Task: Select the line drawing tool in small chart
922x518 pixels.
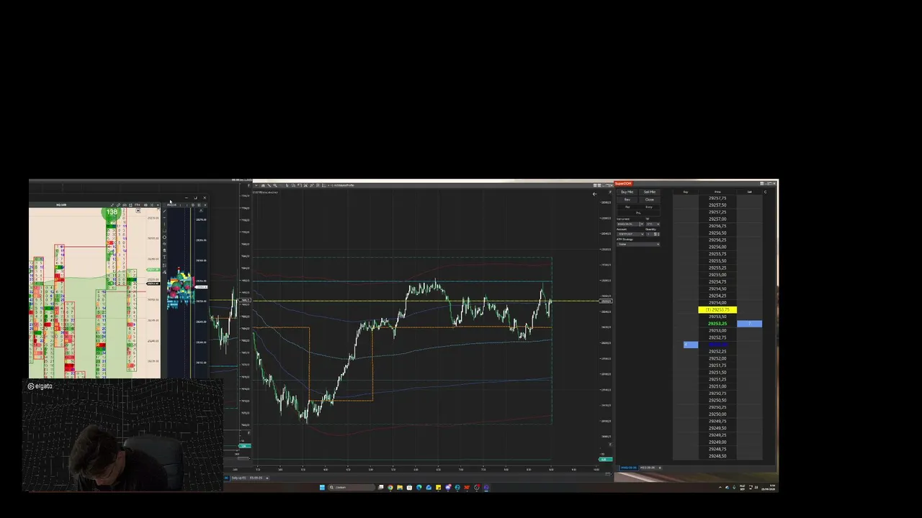Action: click(164, 211)
